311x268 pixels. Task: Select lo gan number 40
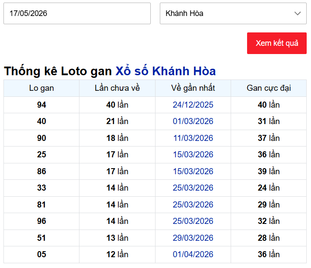click(41, 121)
